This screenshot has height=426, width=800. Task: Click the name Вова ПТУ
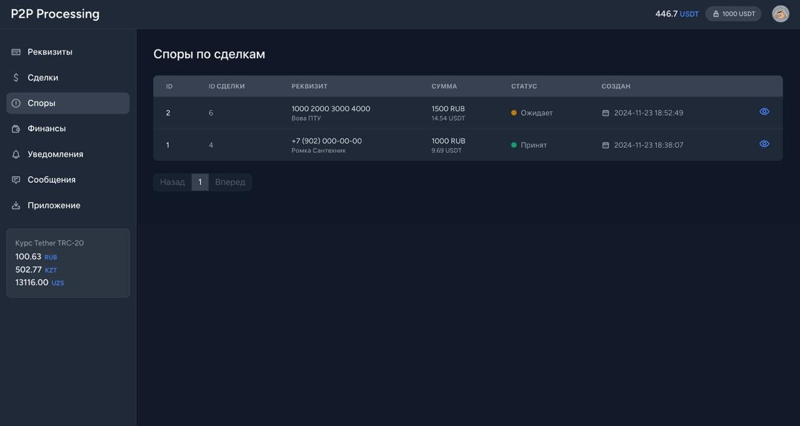306,118
